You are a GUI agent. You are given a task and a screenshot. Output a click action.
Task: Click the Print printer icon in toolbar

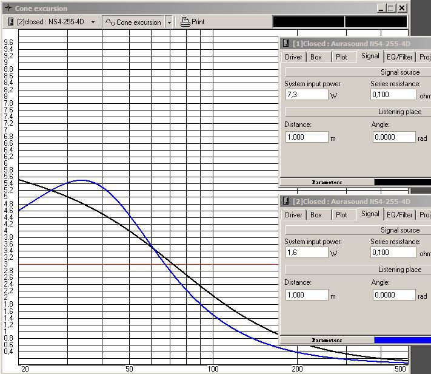[185, 22]
